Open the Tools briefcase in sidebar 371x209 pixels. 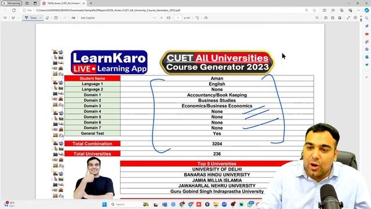[367, 34]
